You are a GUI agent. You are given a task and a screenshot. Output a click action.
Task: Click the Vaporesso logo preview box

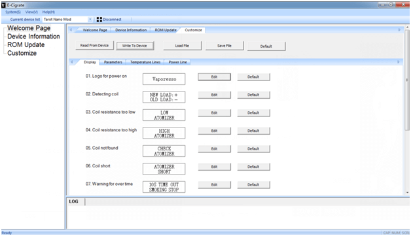164,79
